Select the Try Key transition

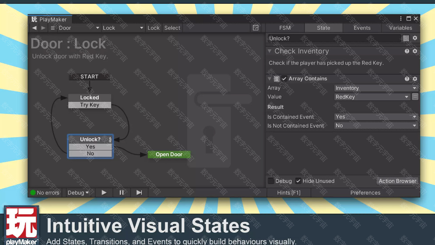coord(90,105)
